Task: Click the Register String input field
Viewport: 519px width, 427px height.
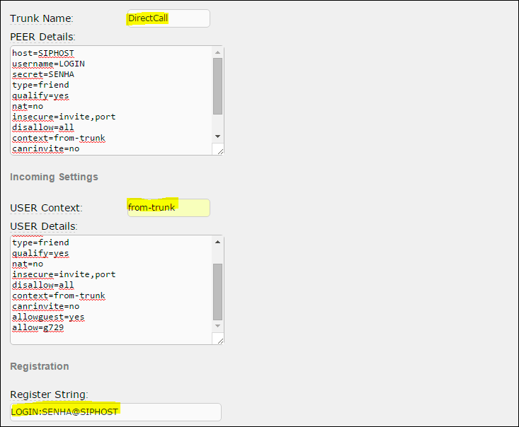Action: point(115,412)
